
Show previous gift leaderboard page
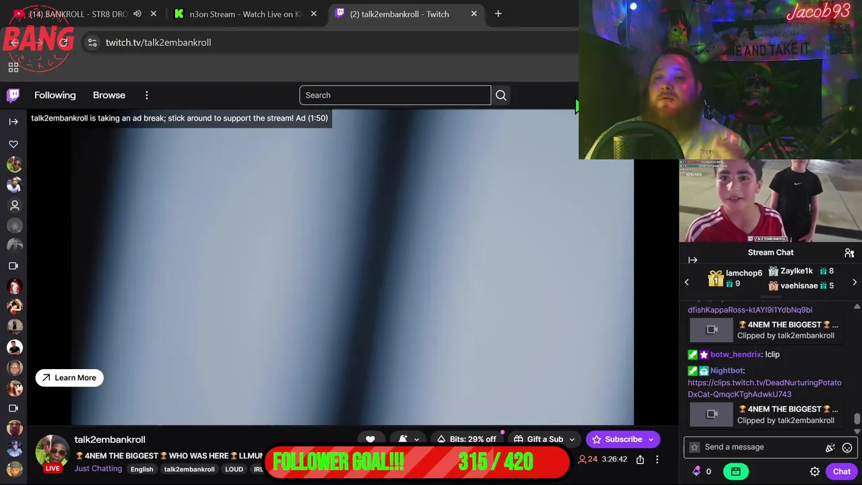click(x=687, y=282)
